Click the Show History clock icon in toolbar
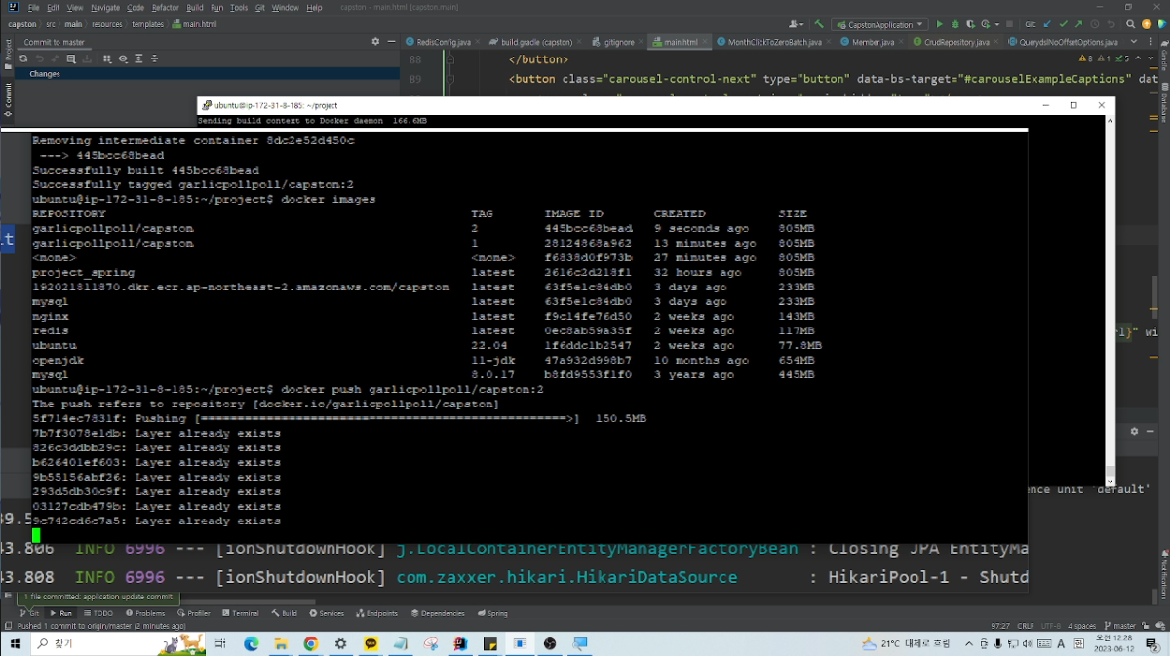The height and width of the screenshot is (656, 1170). (1096, 24)
